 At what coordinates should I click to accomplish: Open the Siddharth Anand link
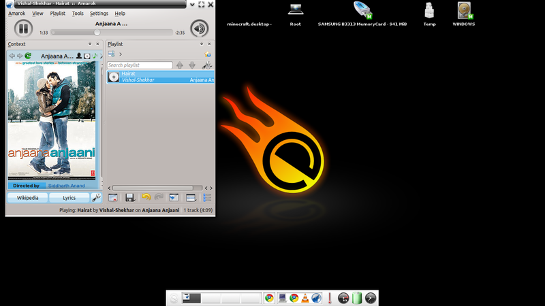tap(66, 186)
